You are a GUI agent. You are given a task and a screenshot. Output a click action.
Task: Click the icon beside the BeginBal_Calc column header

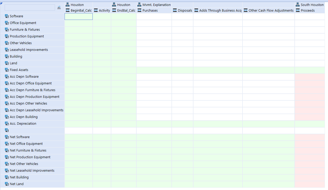point(68,11)
